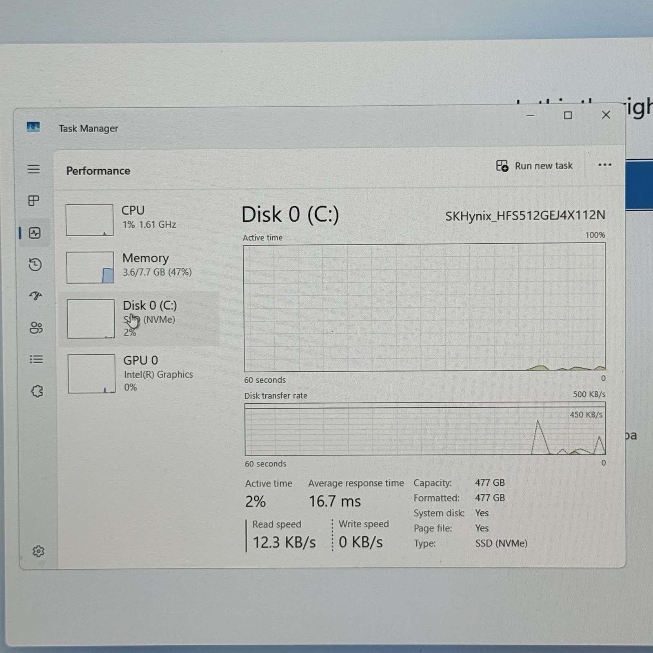Click the Memory mini graph thumbnail
Screen dimensions: 653x653
(90, 267)
